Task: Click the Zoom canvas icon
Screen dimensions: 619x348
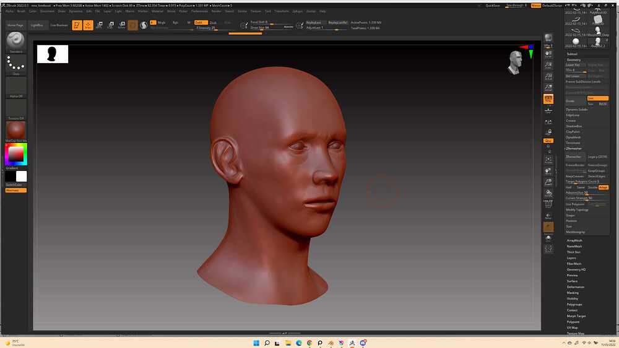Action: 548,65
